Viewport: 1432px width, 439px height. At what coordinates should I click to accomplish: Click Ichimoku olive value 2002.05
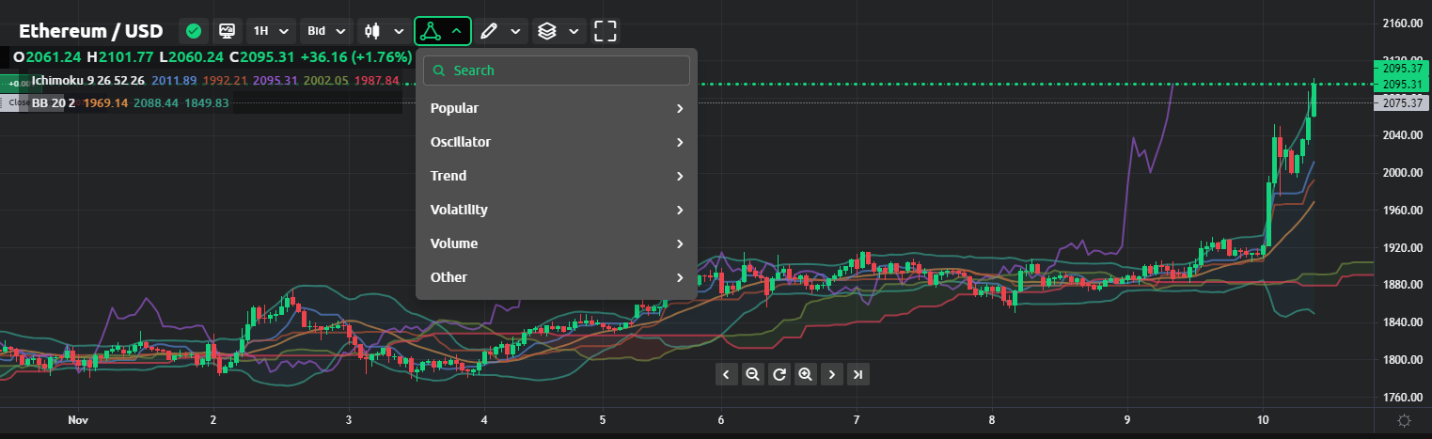coord(326,81)
